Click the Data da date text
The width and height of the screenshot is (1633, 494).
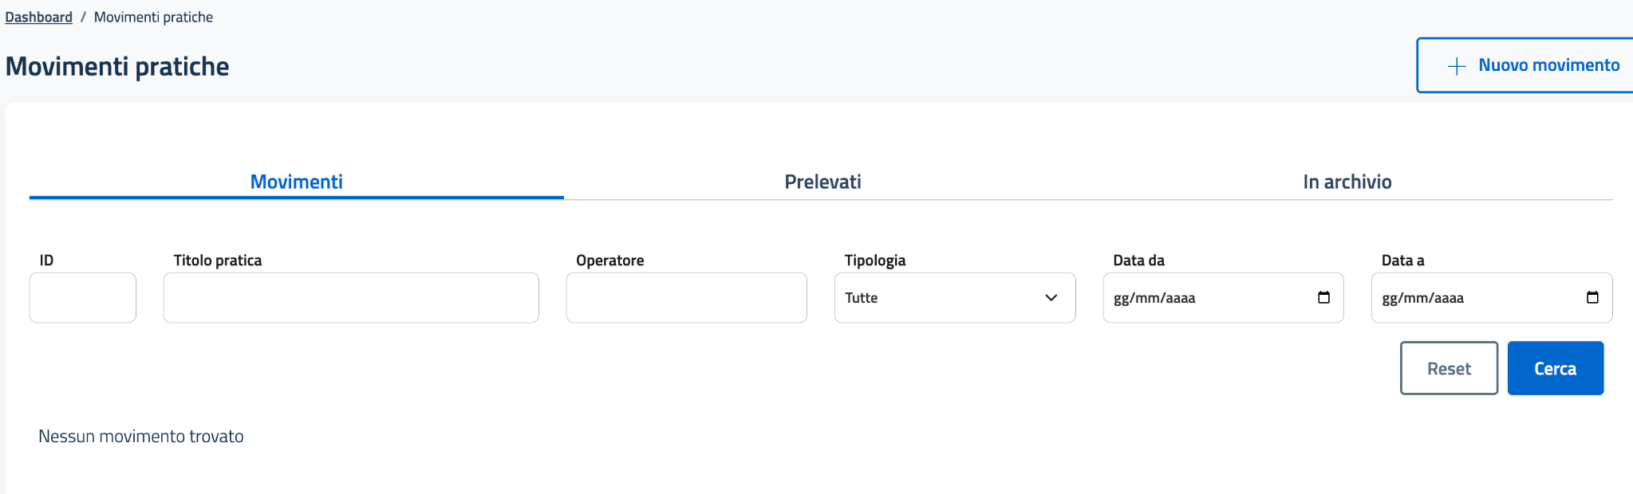point(1154,298)
